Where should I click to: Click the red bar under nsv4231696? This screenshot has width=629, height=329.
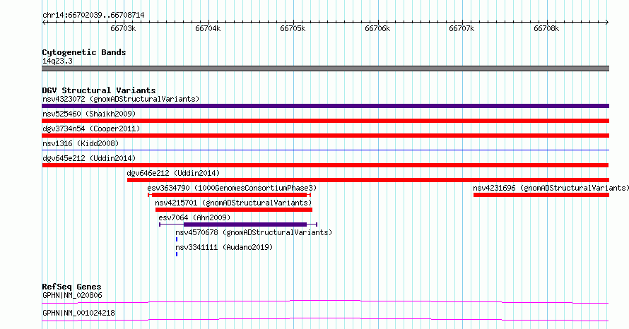[x=541, y=195]
